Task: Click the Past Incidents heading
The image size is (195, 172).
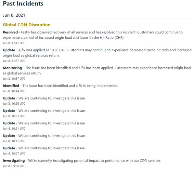Action: coord(23,4)
